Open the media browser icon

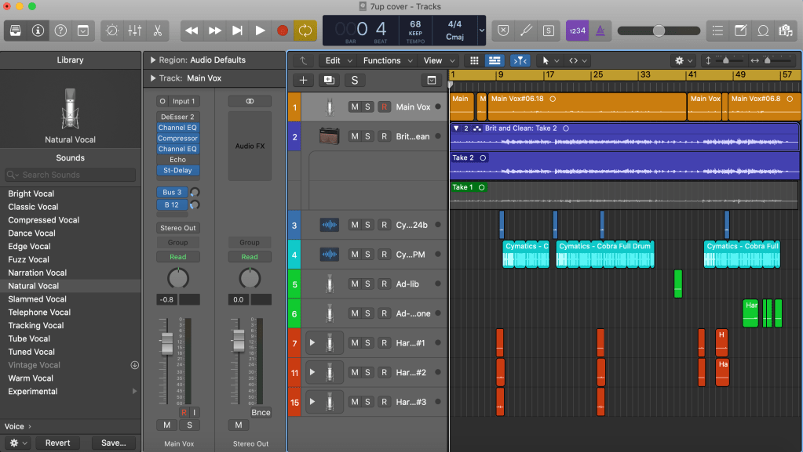coord(785,31)
